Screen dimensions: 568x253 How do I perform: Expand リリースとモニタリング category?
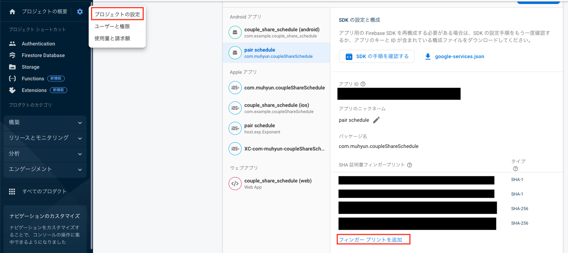45,138
